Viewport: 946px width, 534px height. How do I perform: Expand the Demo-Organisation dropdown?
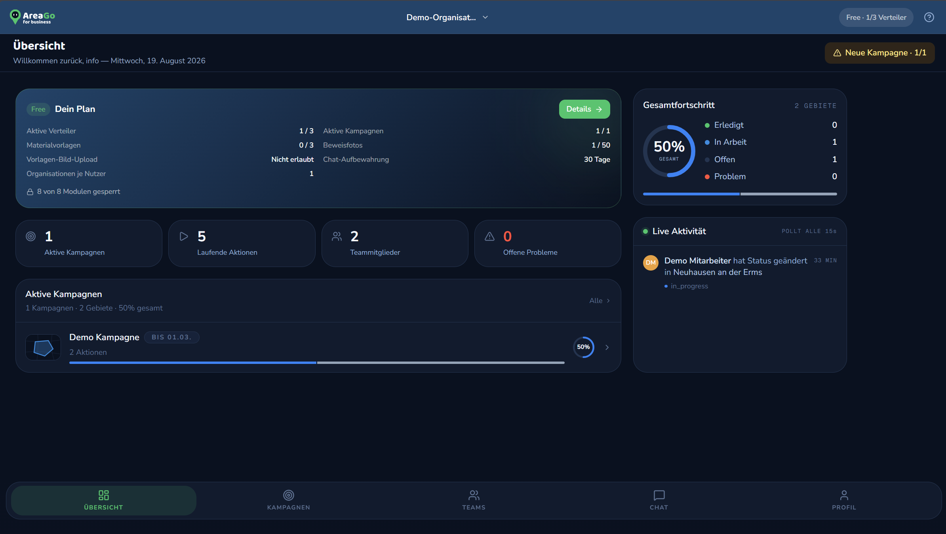point(447,17)
